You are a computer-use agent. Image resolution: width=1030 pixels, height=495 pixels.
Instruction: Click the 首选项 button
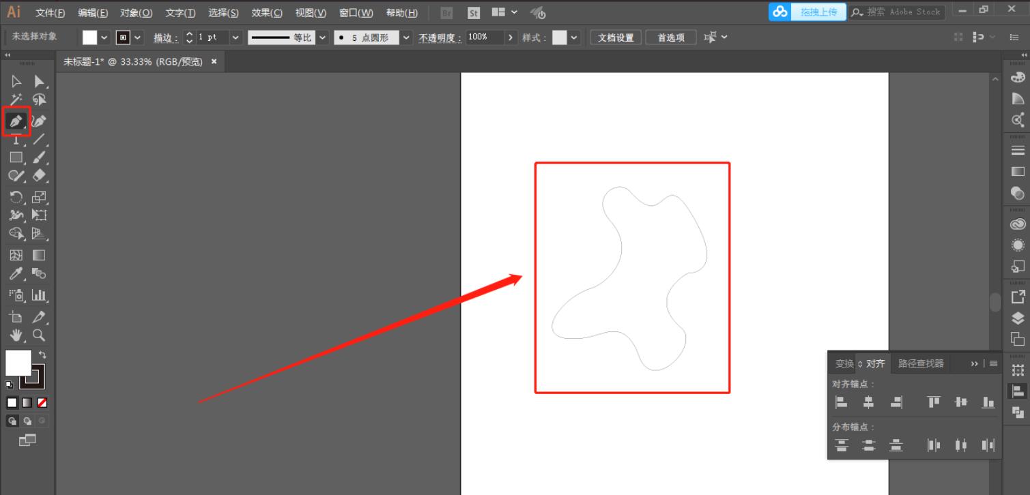[x=671, y=37]
